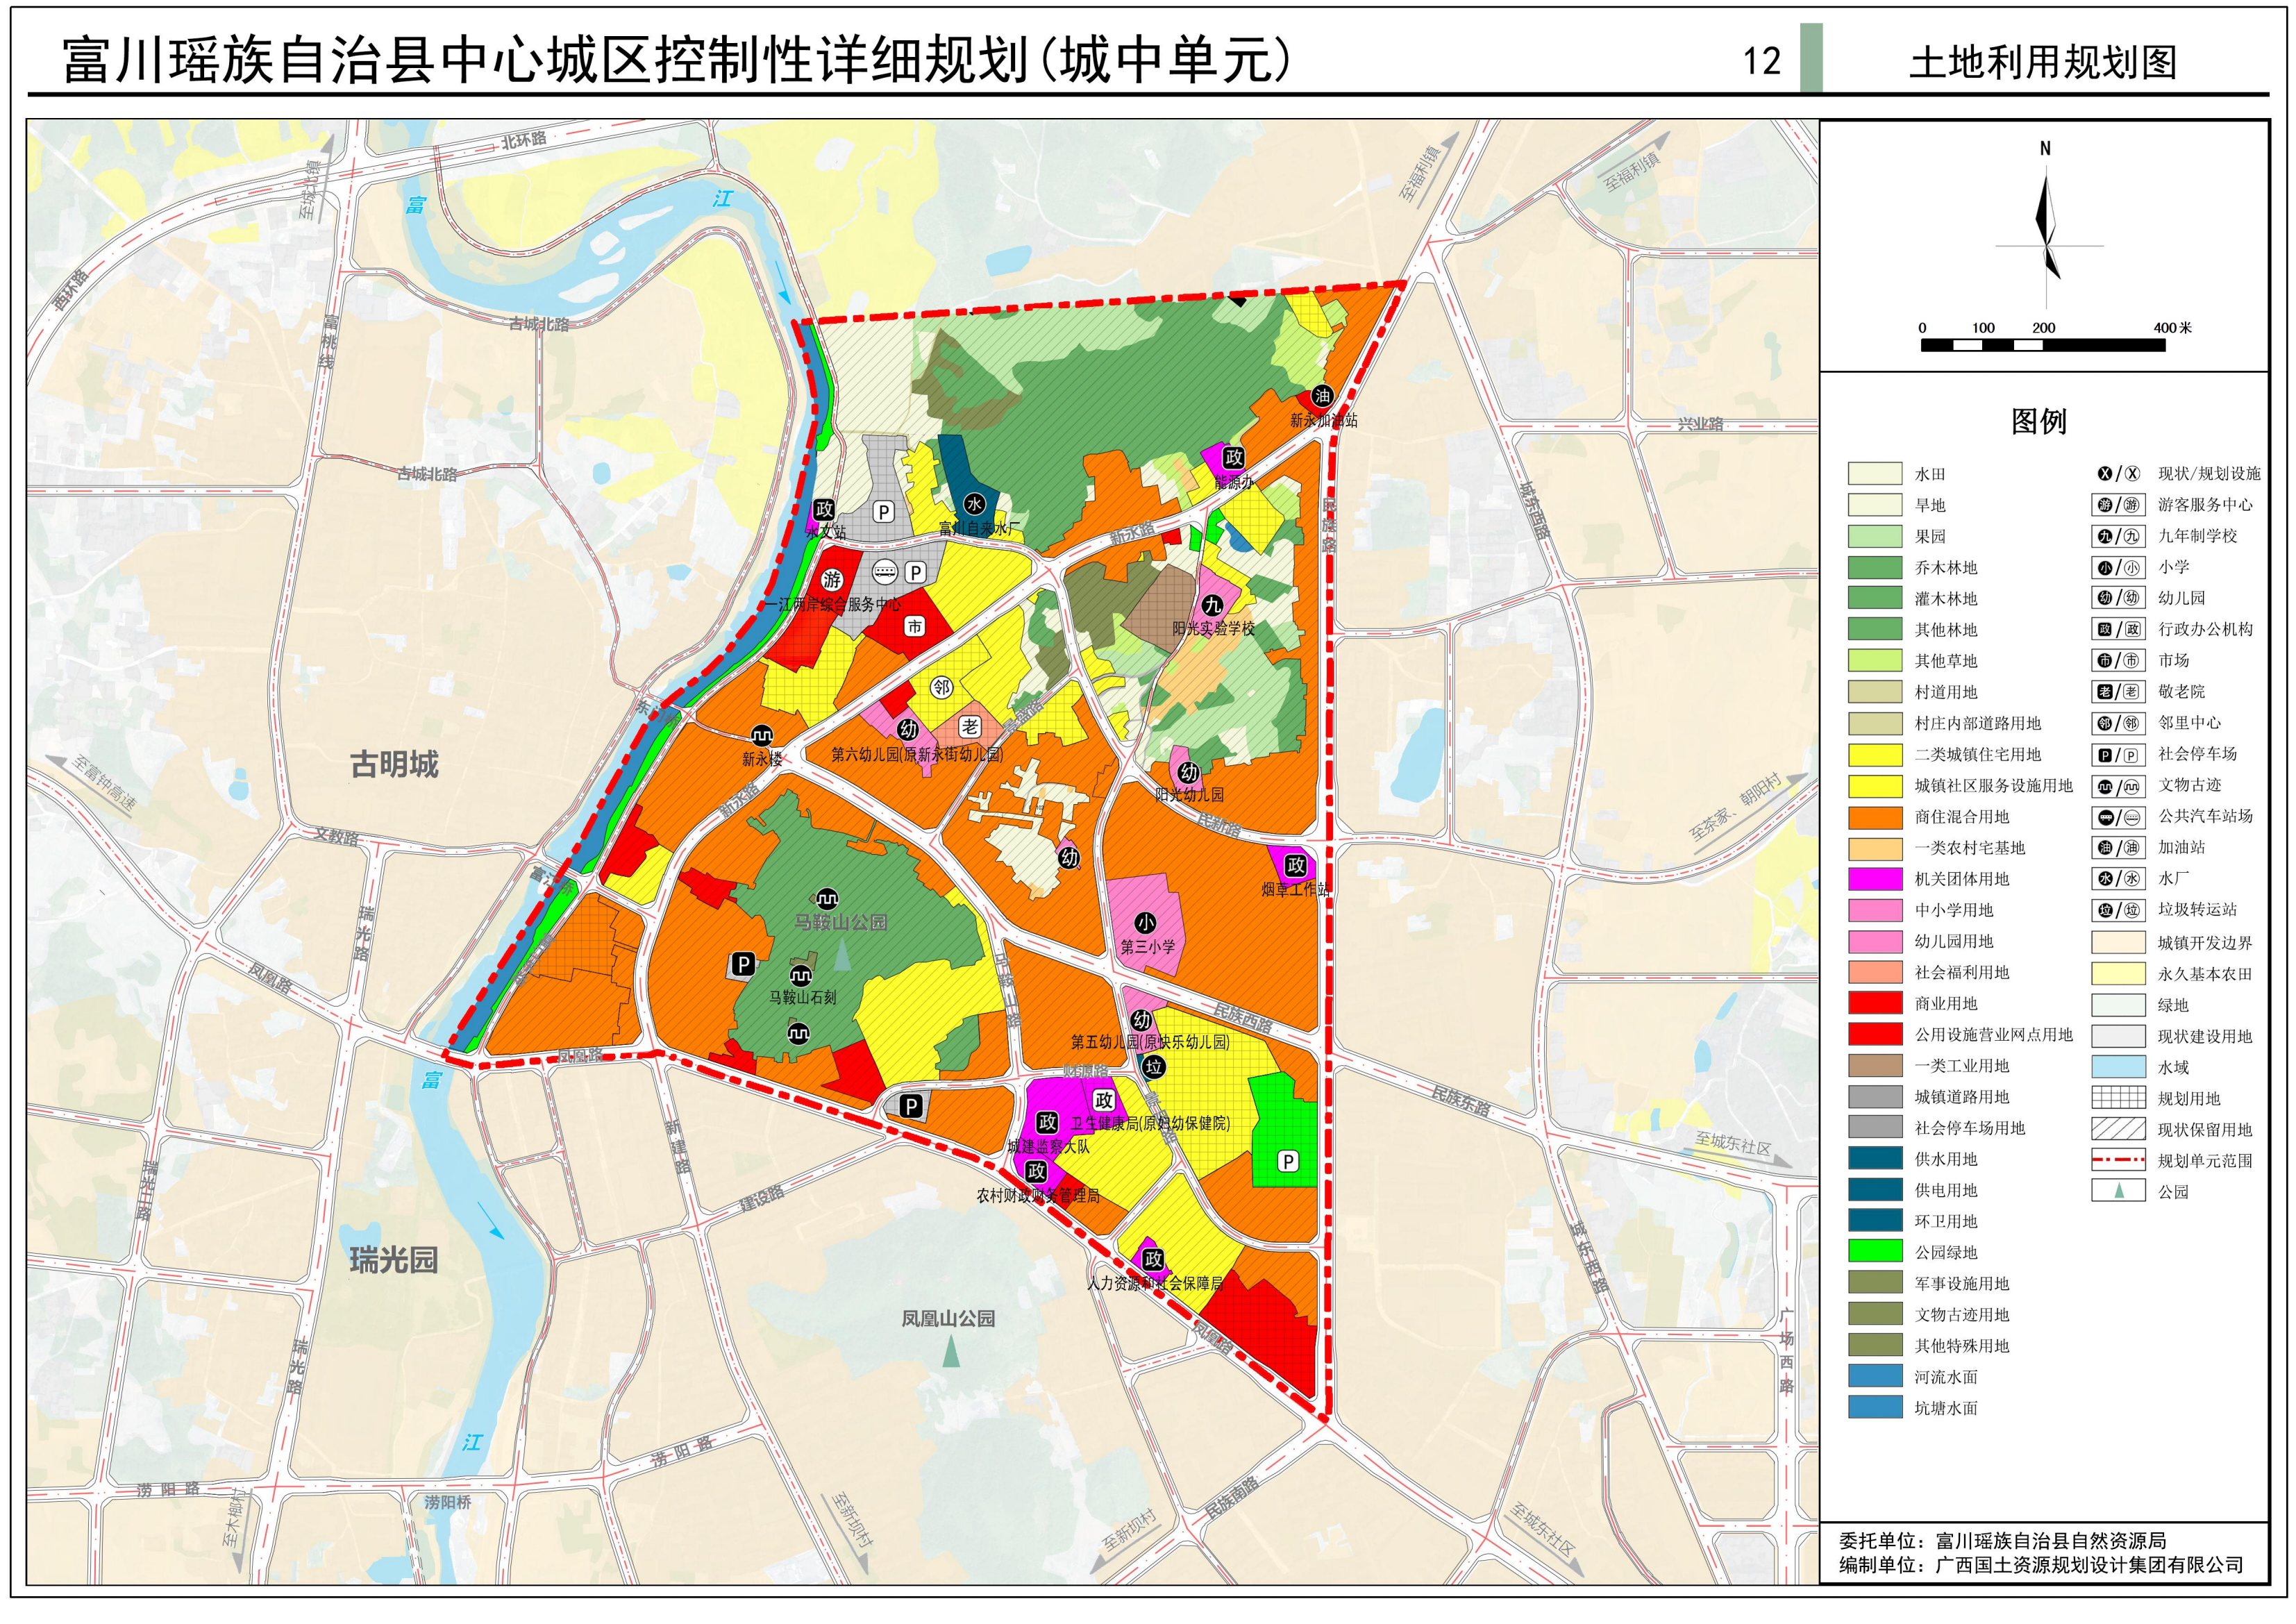Click the 机关团体用地 magenta legend swatch

tap(1875, 880)
